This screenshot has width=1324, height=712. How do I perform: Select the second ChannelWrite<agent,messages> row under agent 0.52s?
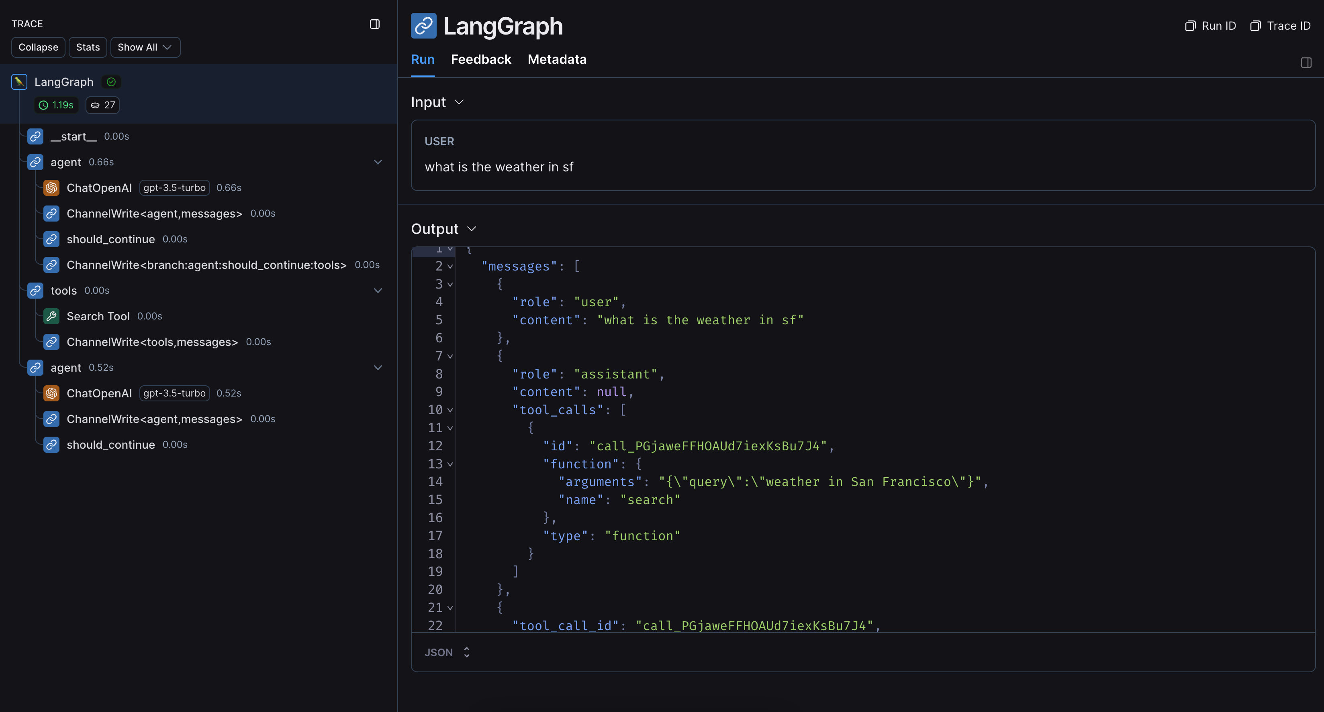tap(198, 419)
